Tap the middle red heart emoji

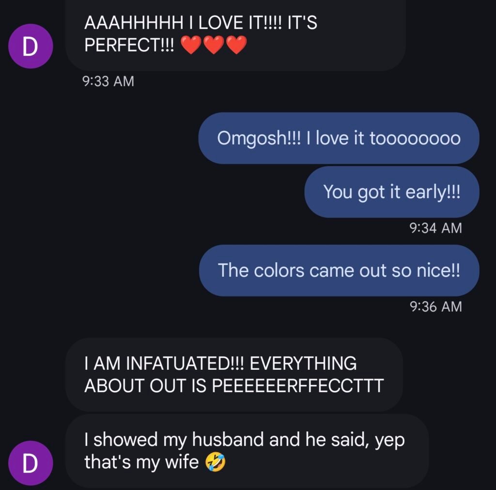click(214, 45)
